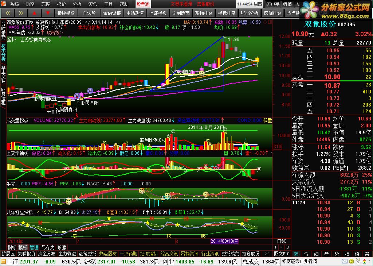Click the X10 scale label in volume panel

tap(277, 146)
